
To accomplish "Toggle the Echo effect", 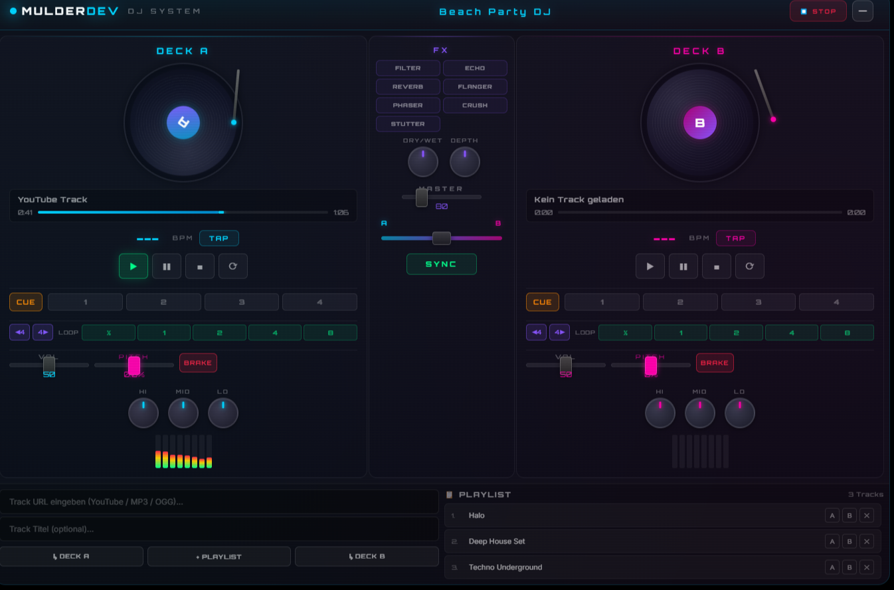I will coord(475,68).
